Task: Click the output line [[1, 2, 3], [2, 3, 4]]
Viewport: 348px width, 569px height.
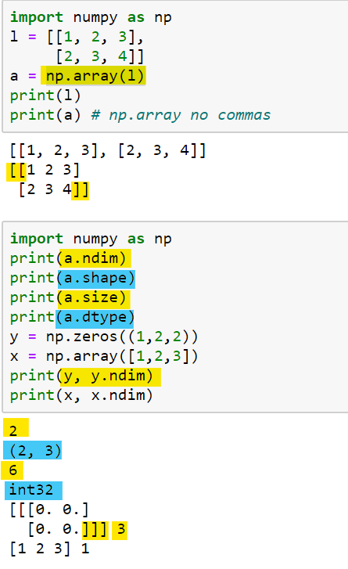Action: [108, 150]
